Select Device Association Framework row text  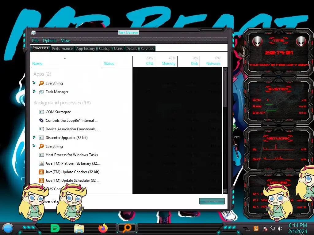coord(72,129)
